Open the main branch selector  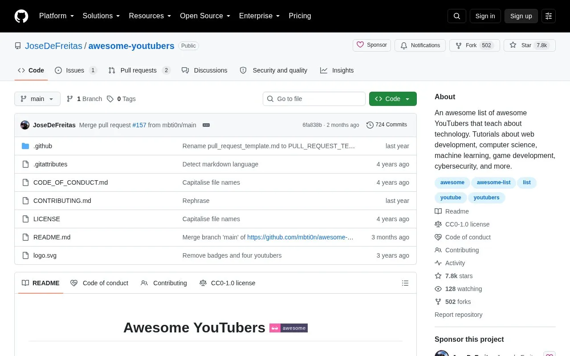(x=37, y=99)
